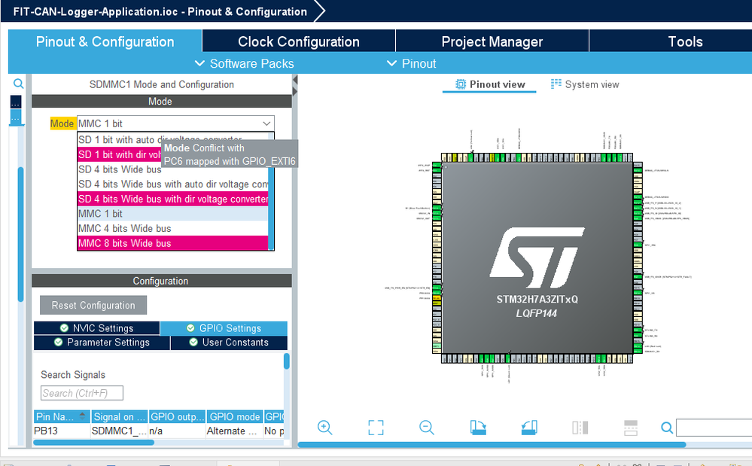Click the magnifier icon above the left sidebar

pyautogui.click(x=18, y=84)
